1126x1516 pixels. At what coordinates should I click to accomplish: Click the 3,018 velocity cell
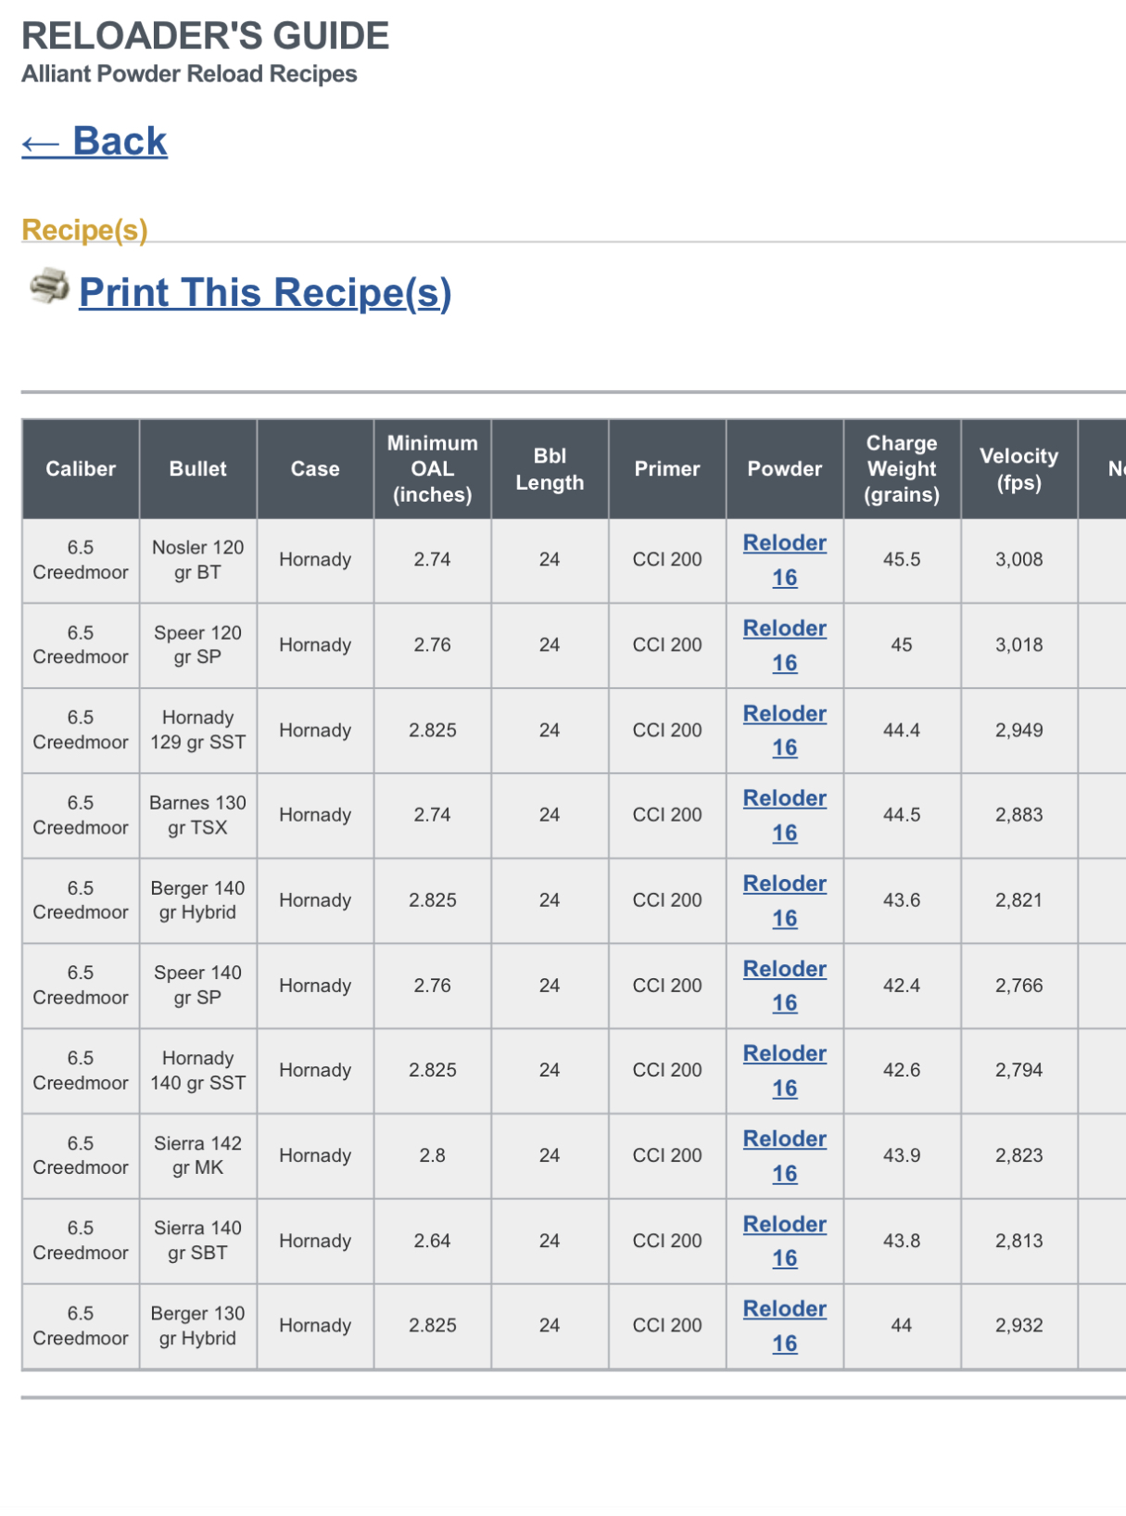click(x=1018, y=645)
